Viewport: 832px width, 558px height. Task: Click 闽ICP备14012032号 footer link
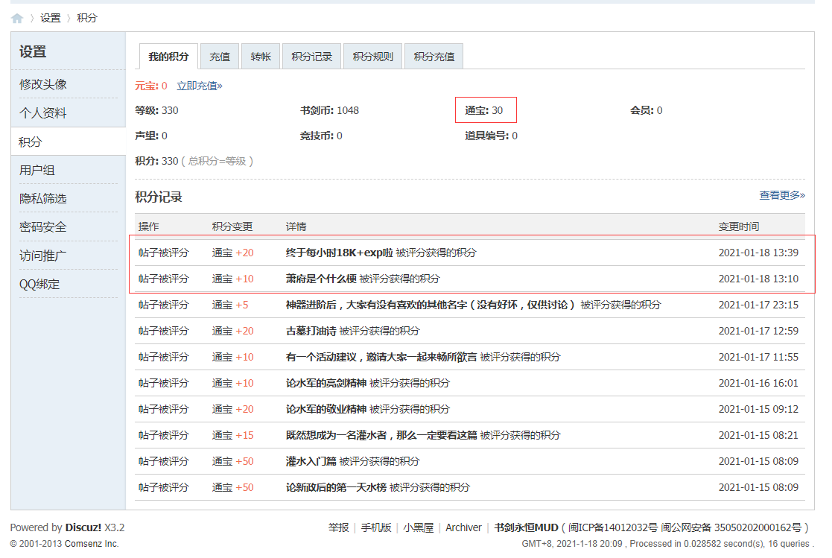point(613,527)
